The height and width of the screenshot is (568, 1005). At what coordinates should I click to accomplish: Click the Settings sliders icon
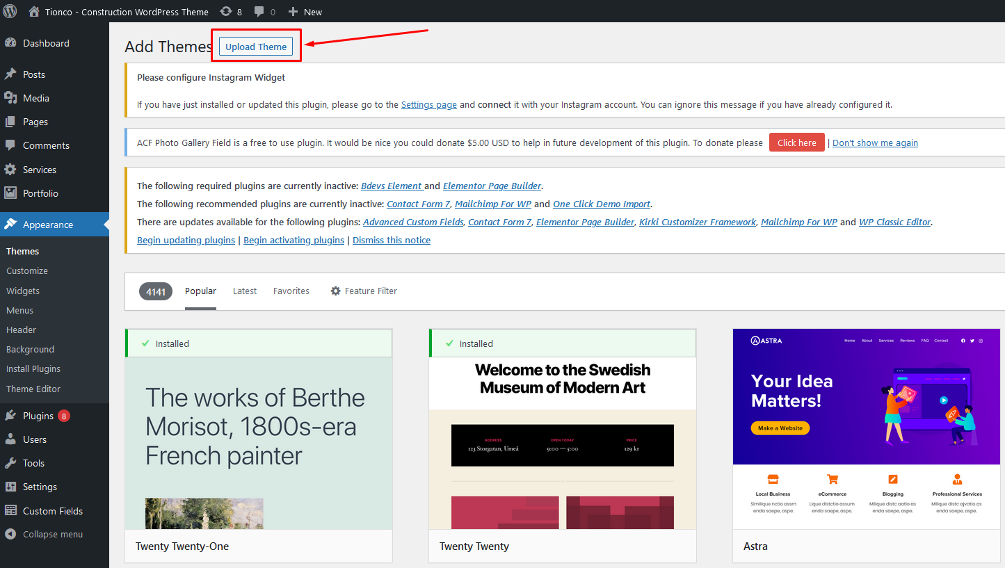coord(10,487)
